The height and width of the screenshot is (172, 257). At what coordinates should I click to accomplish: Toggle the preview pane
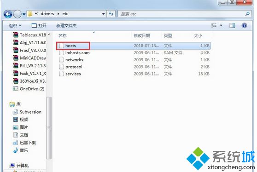[232, 25]
